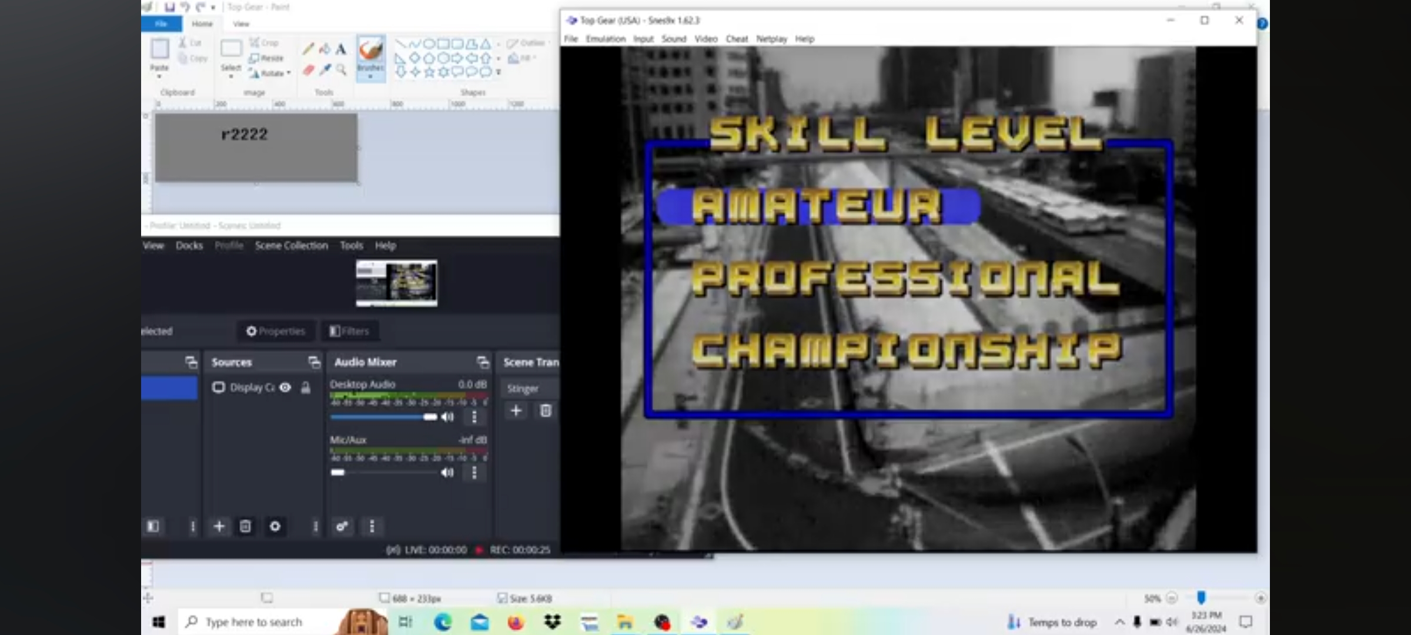This screenshot has height=635, width=1411.
Task: Select the Eraser tool in Paint
Action: [x=308, y=70]
